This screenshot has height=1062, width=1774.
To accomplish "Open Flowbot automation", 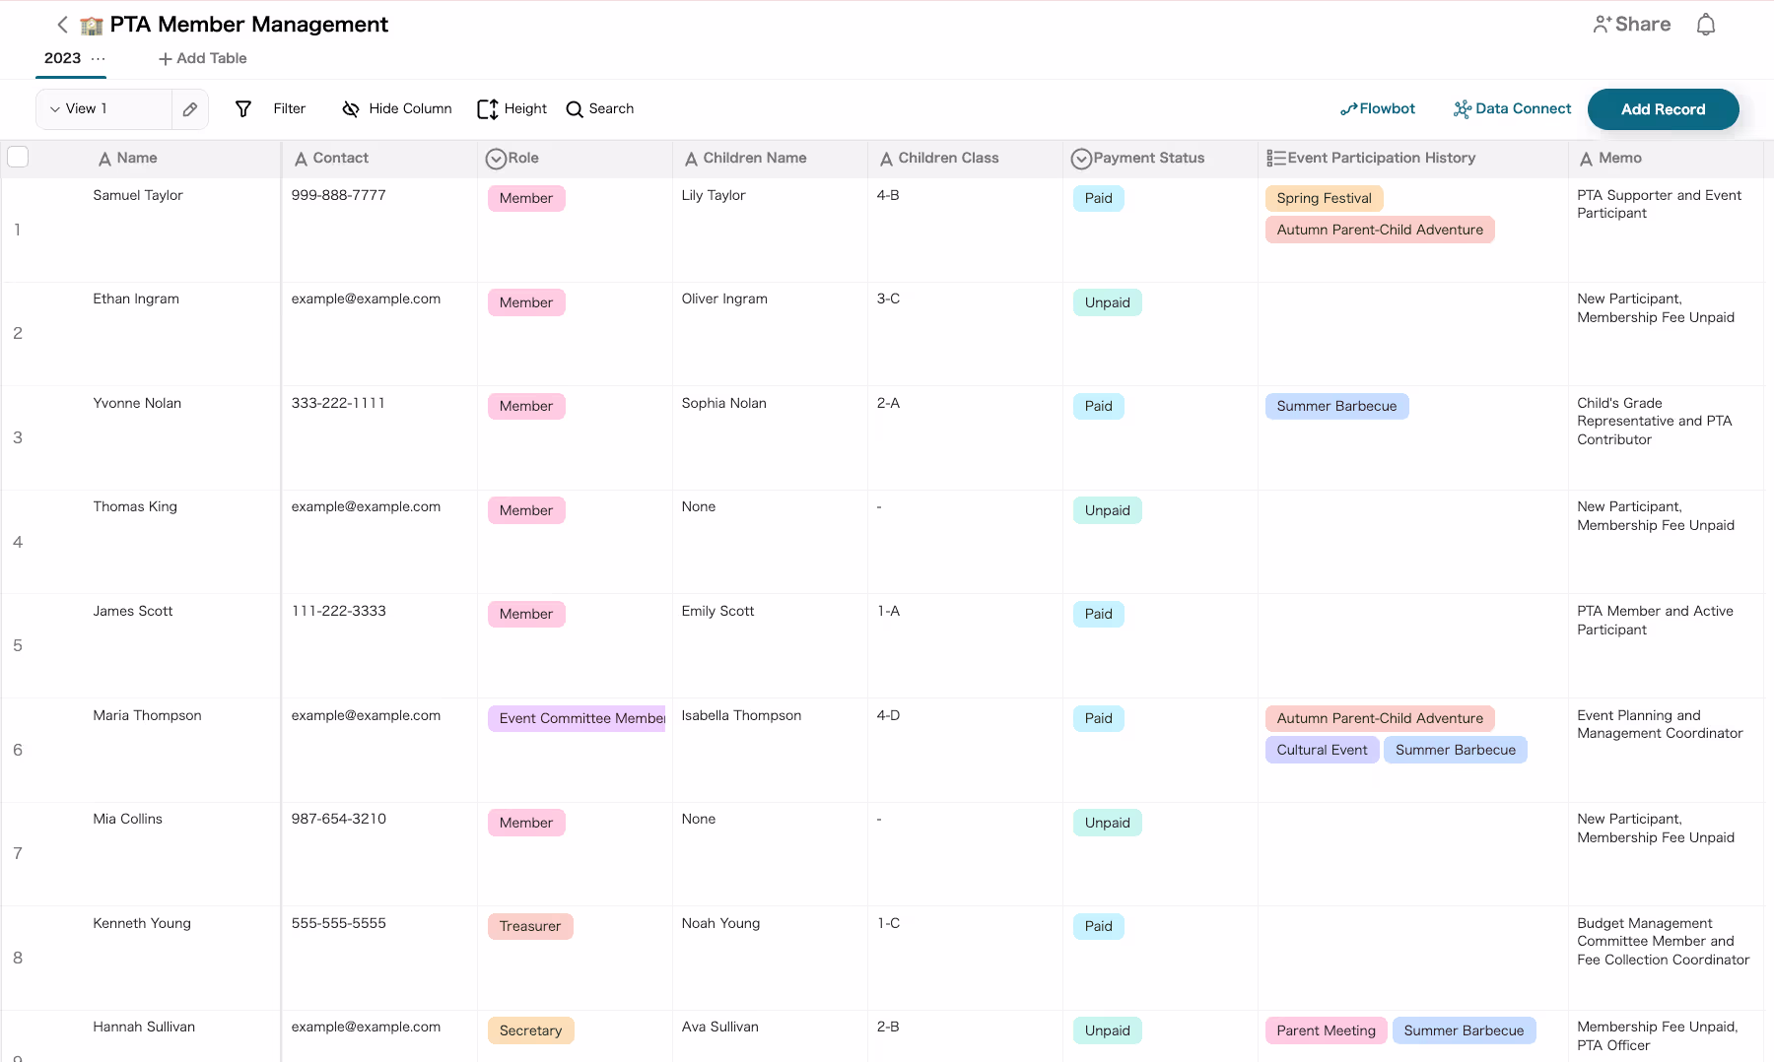I will pyautogui.click(x=1377, y=109).
